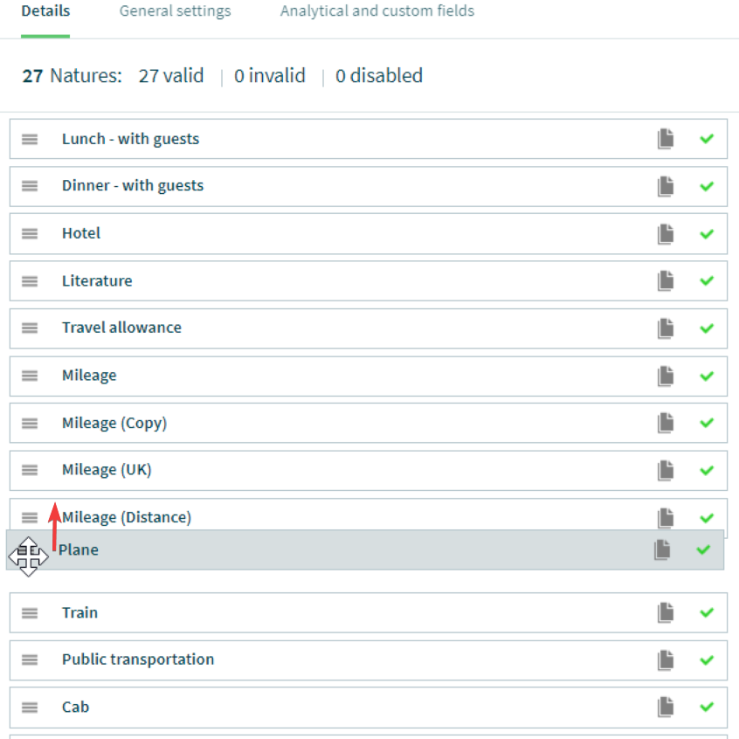The height and width of the screenshot is (739, 739).
Task: Grab the drag handle beside Travel allowance
Action: 30,328
